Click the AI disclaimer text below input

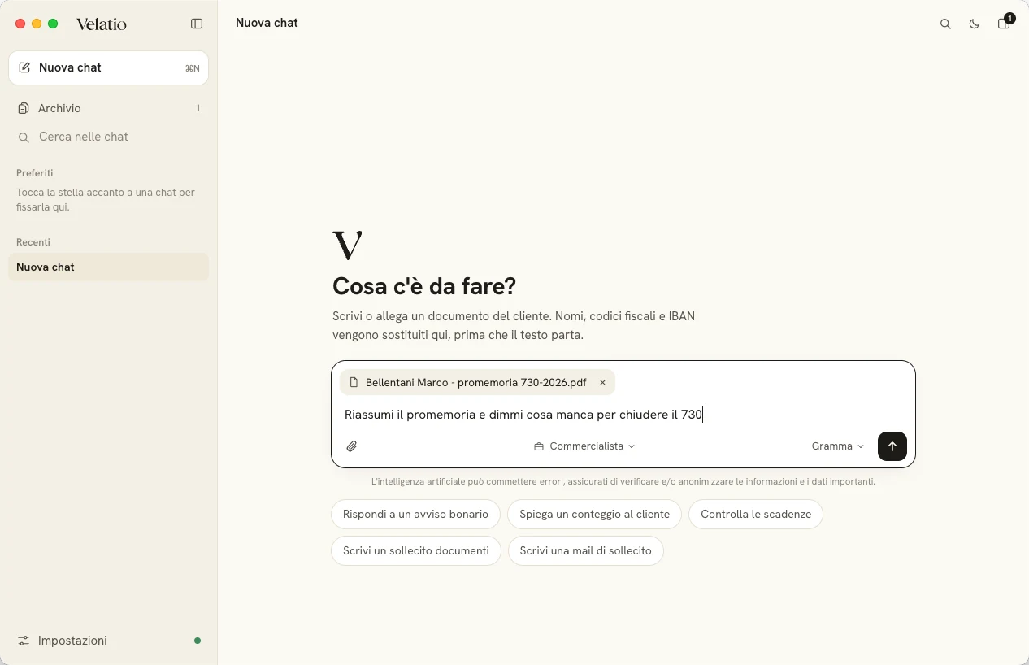(623, 481)
